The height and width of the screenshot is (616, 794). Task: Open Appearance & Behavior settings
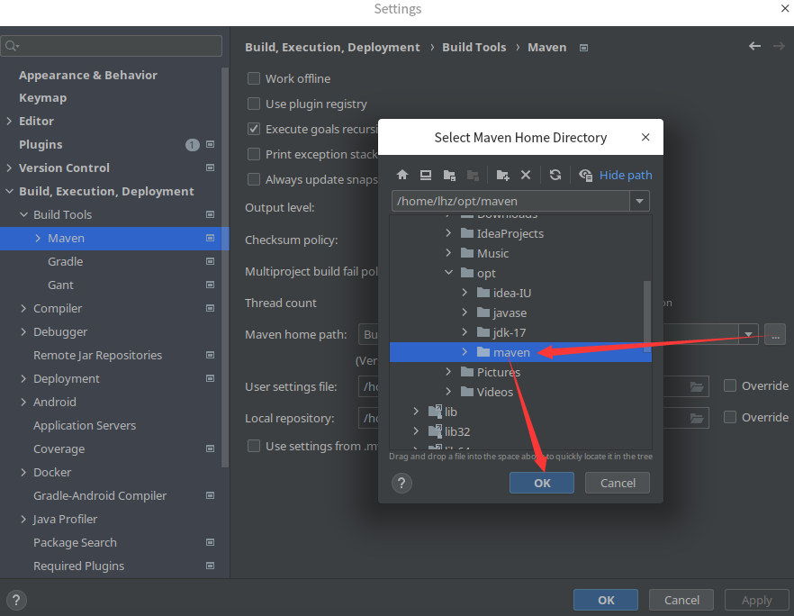click(88, 75)
